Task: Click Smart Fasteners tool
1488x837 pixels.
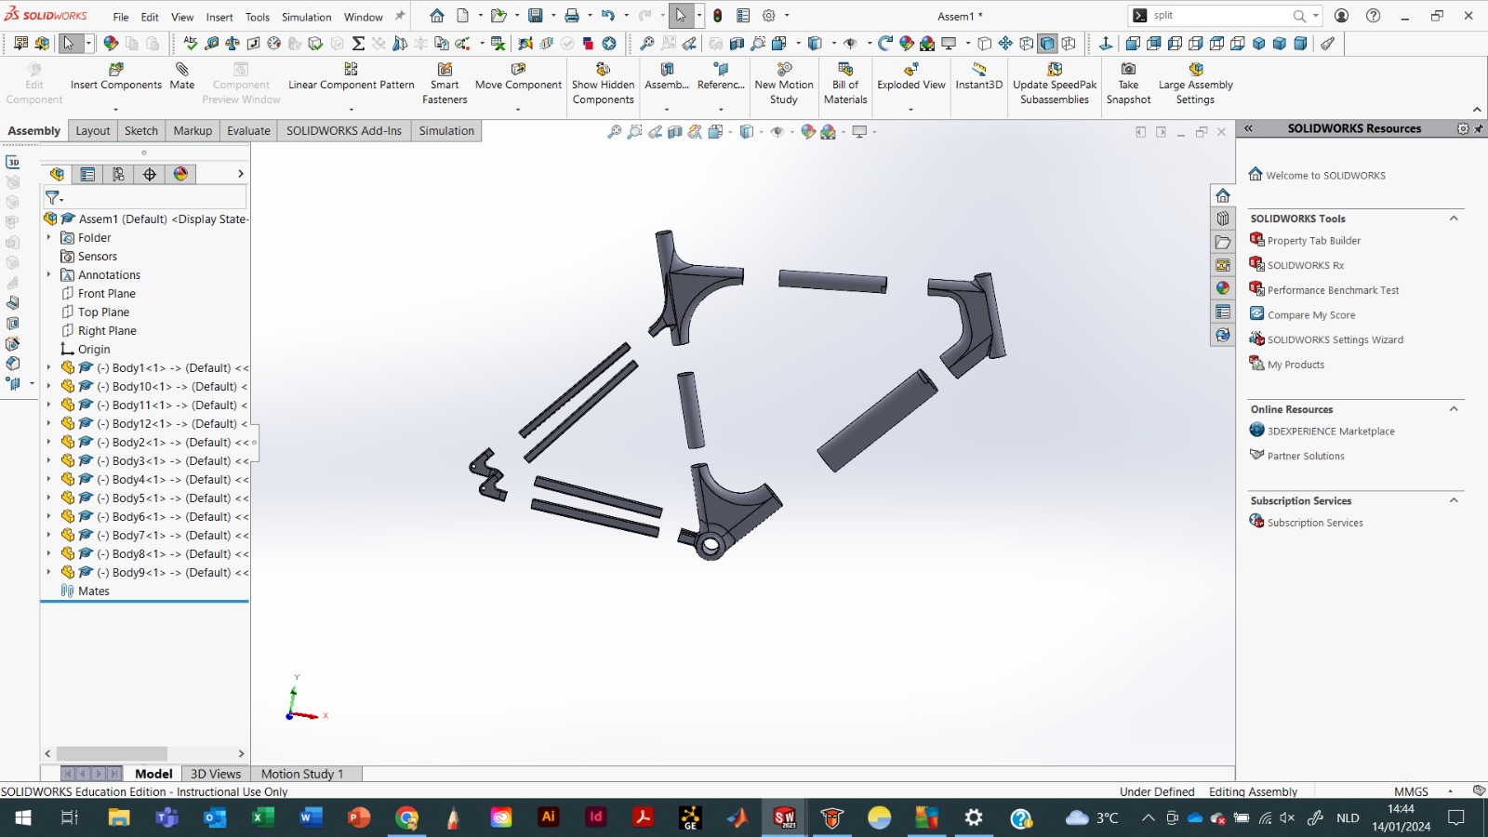Action: coord(445,84)
